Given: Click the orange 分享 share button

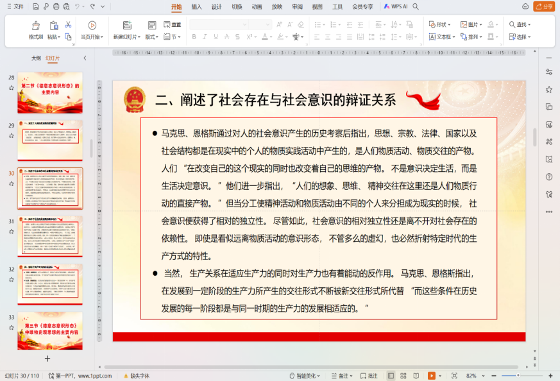Looking at the screenshot, I should point(543,8).
